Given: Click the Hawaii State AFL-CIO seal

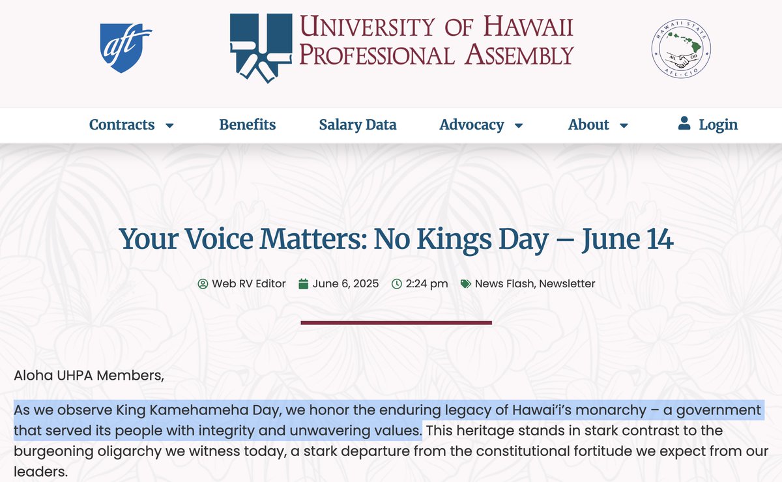Looking at the screenshot, I should pos(681,48).
